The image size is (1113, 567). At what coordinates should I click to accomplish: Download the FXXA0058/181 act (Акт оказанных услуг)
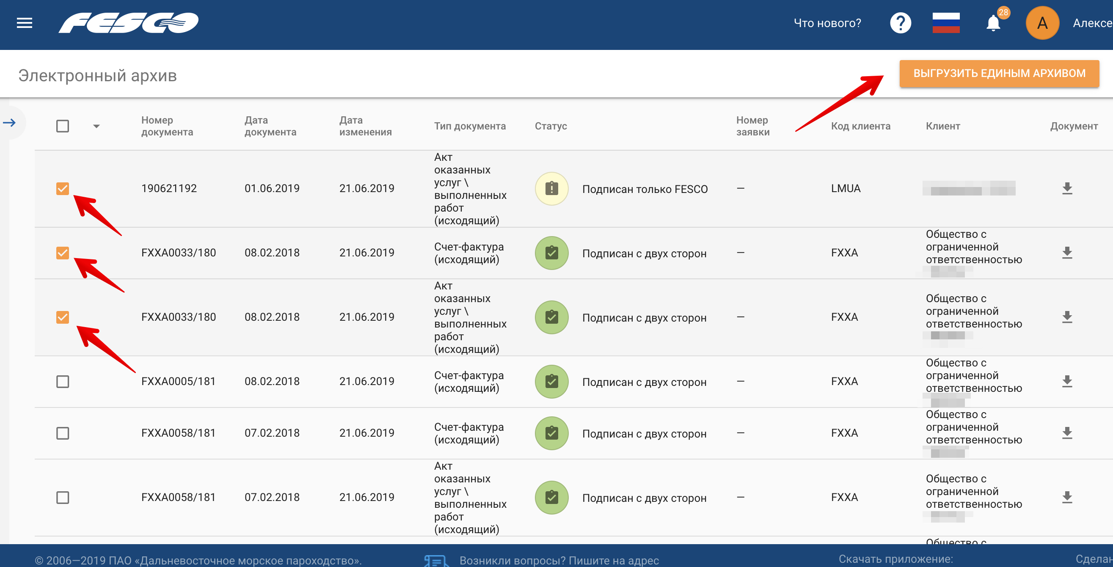(1067, 498)
